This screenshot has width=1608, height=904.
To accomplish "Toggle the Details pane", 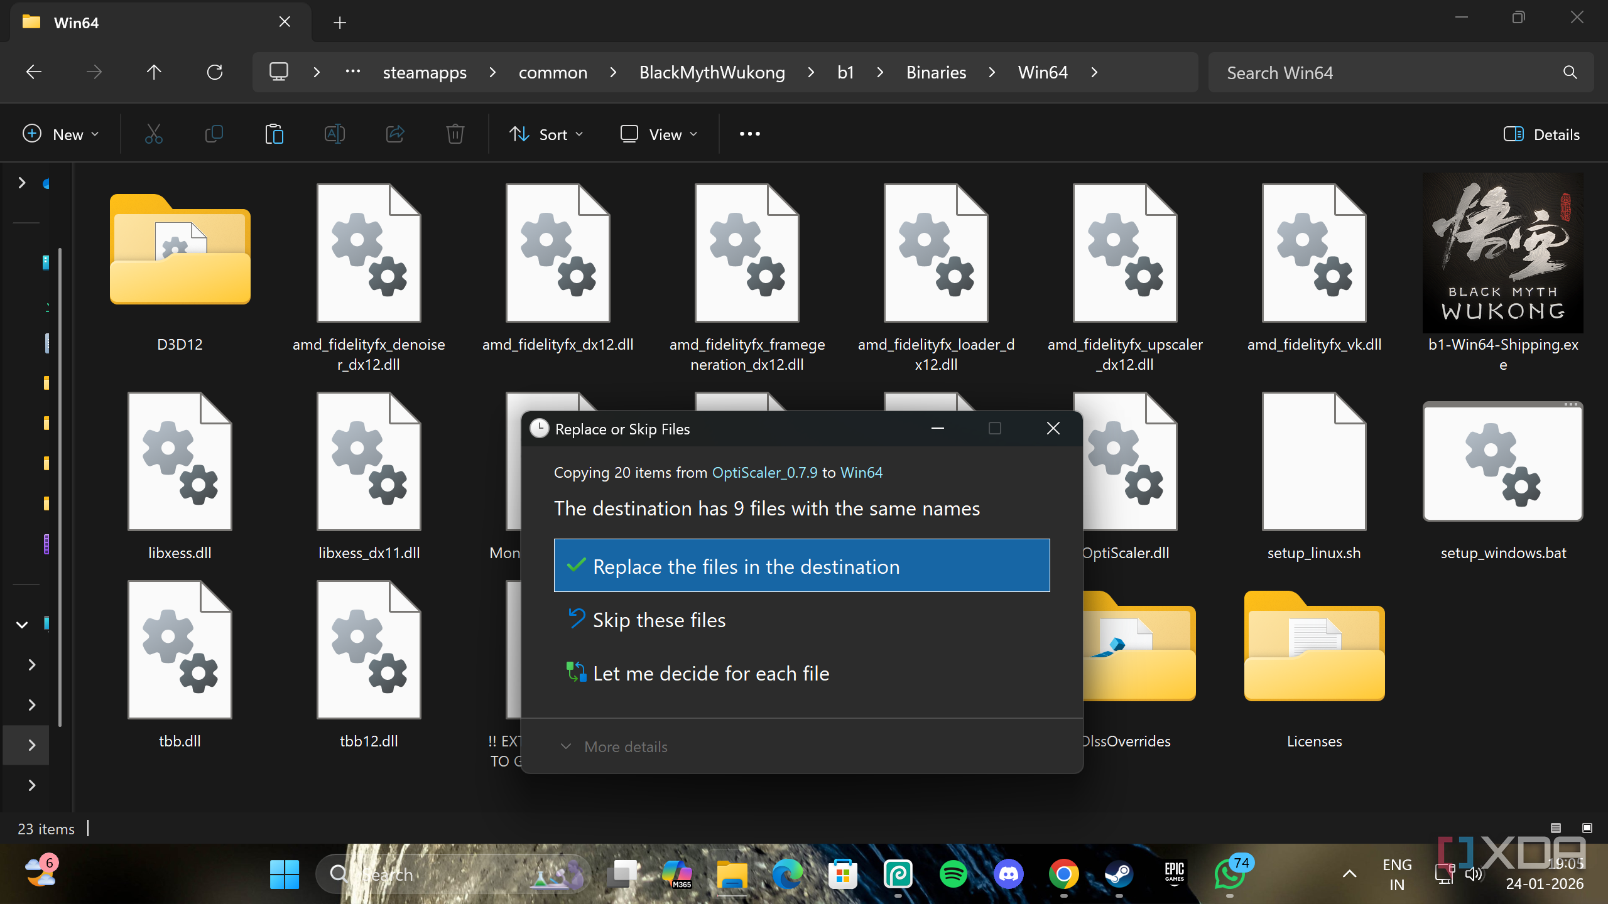I will click(1541, 134).
